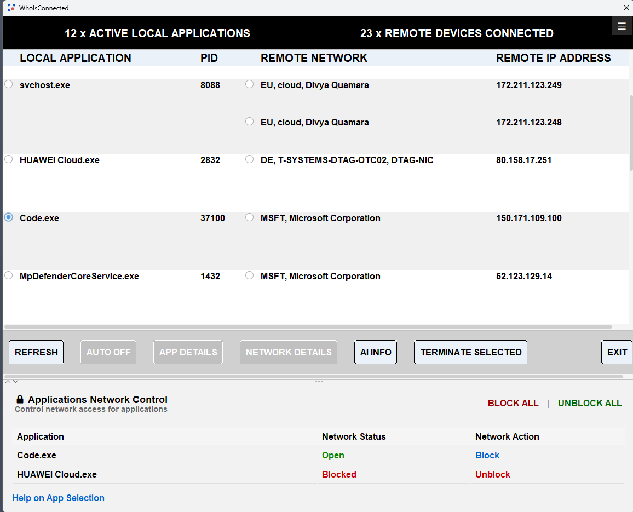Click Network Action column header

(507, 436)
